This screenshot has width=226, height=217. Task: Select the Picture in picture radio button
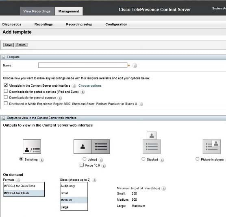tap(198, 159)
